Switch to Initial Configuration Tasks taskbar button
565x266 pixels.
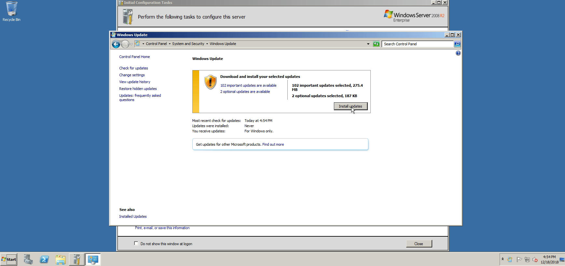(77, 259)
